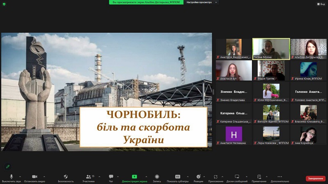Open the Дополнительно more options menu
328x184 pixels.
(x=280, y=177)
